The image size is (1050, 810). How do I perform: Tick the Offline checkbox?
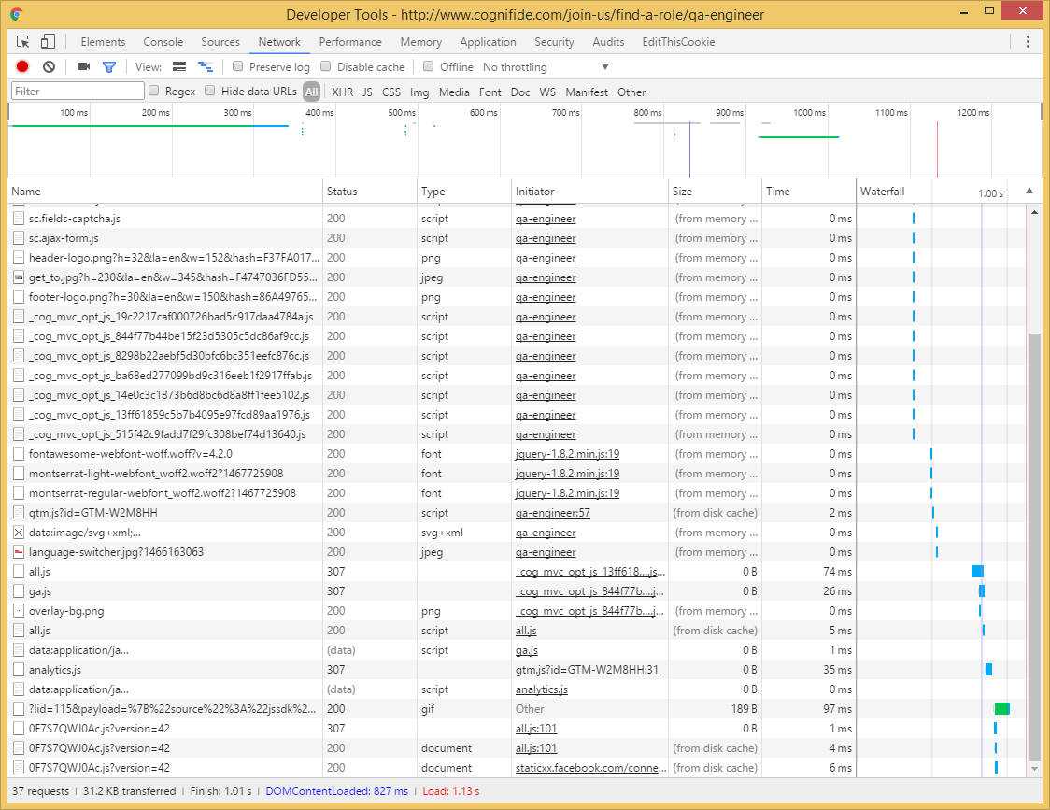click(x=429, y=66)
